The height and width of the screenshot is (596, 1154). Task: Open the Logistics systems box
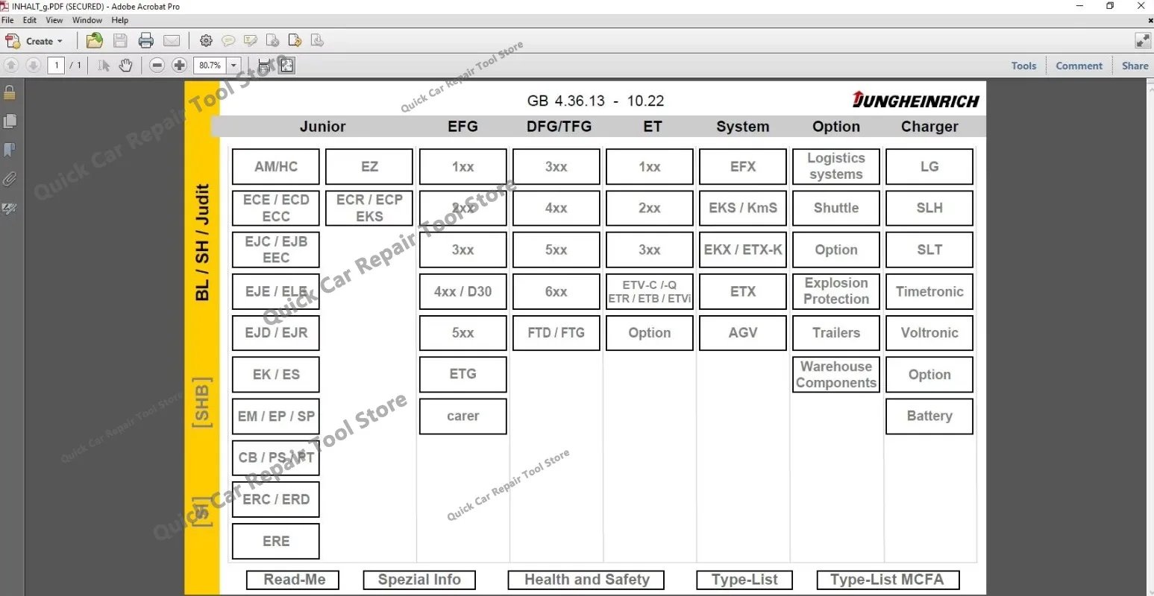coord(836,167)
